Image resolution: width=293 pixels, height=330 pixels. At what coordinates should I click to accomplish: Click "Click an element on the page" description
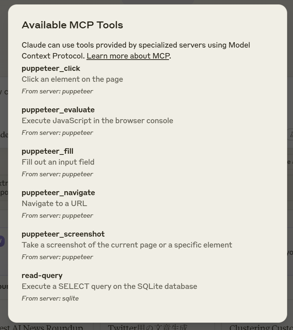pyautogui.click(x=72, y=79)
